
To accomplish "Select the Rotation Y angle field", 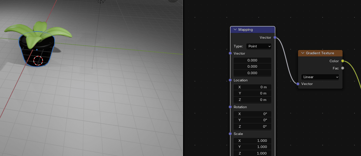I will pyautogui.click(x=252, y=120).
